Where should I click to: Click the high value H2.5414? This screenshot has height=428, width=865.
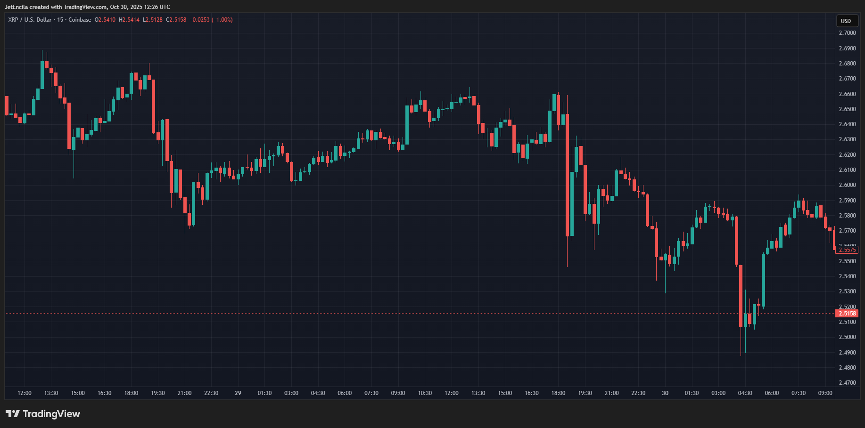pos(129,20)
